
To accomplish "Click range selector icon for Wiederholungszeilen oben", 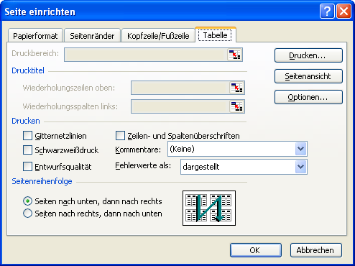I will (236, 88).
